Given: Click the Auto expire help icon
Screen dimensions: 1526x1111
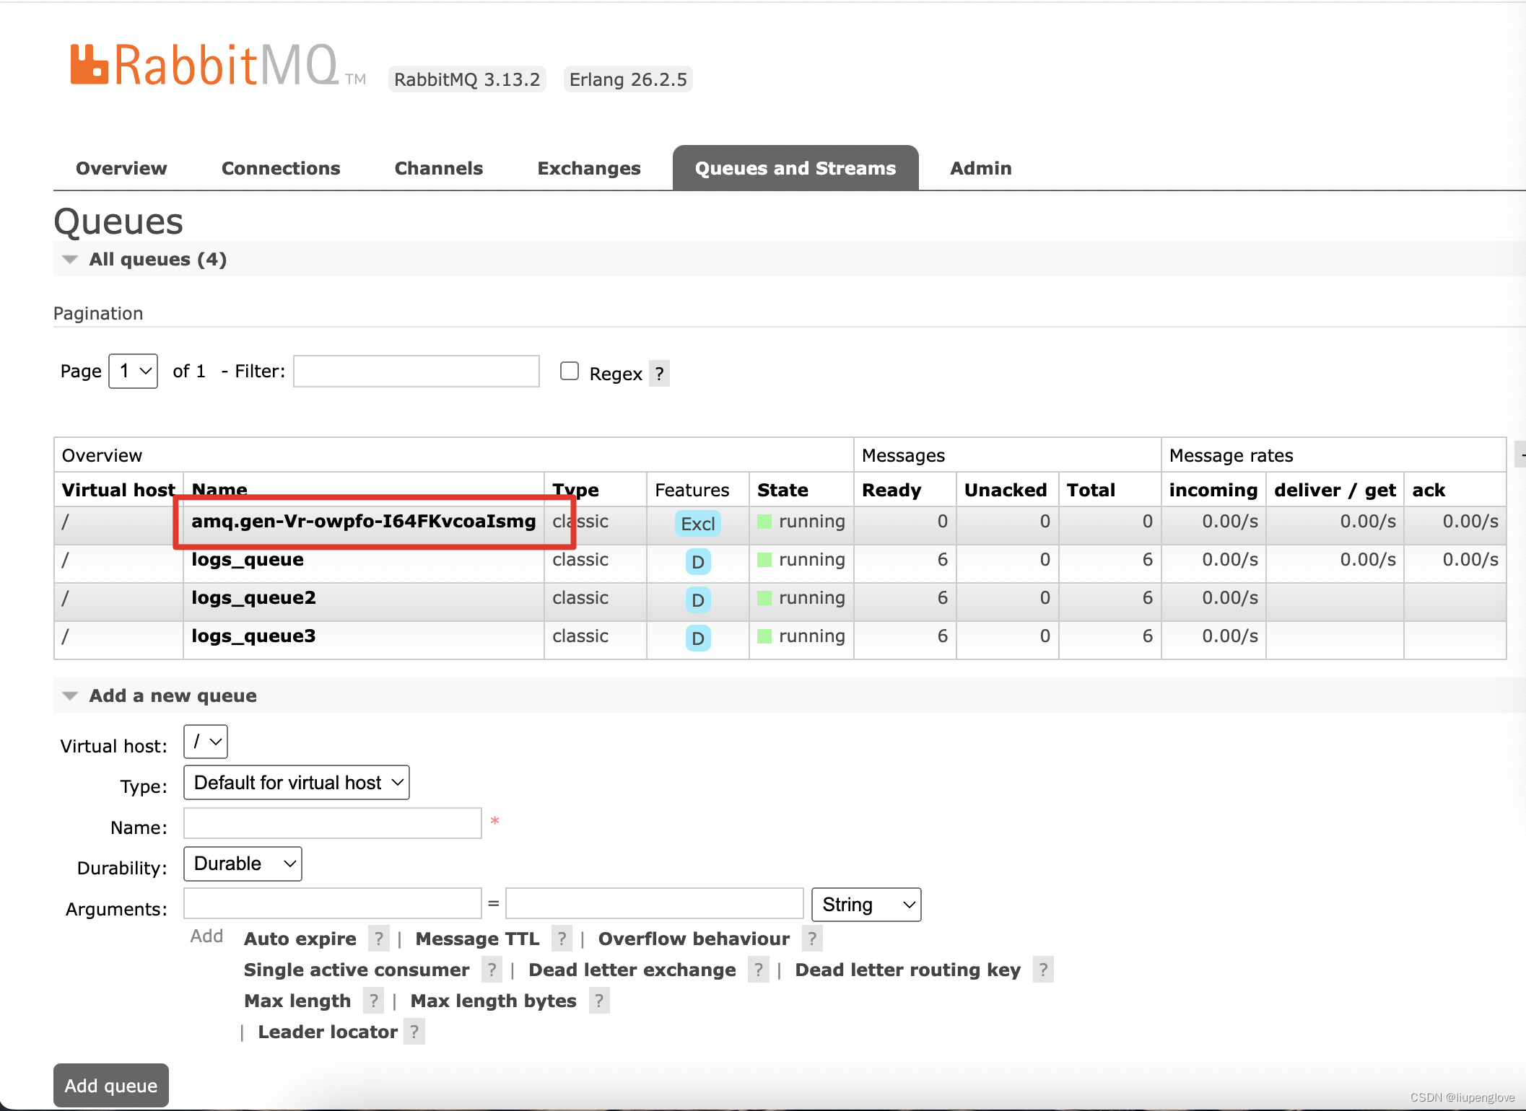Looking at the screenshot, I should coord(378,939).
